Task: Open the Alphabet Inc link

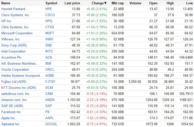Action: point(10,124)
